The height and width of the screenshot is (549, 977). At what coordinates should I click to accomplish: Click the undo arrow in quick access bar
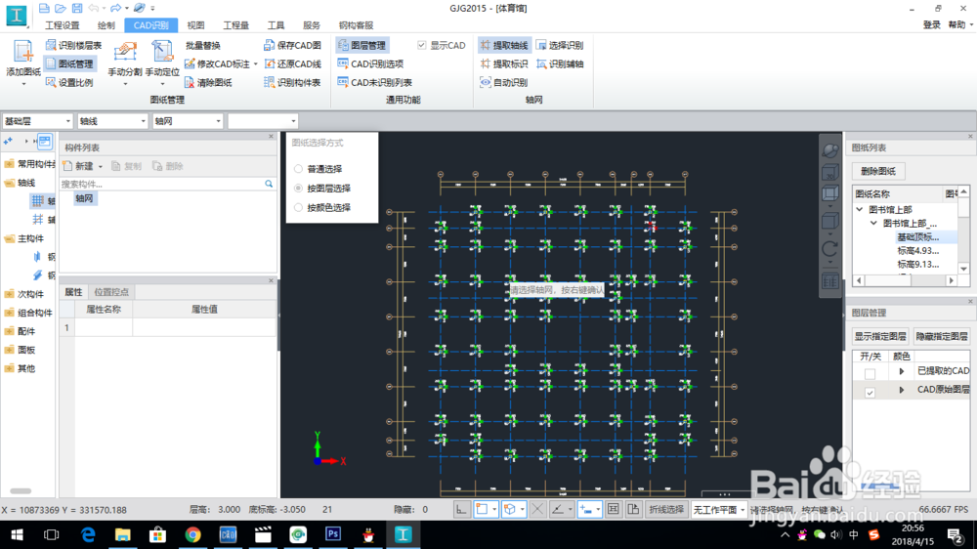click(x=94, y=8)
